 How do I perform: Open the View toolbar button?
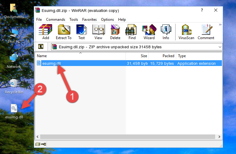pos(98,32)
